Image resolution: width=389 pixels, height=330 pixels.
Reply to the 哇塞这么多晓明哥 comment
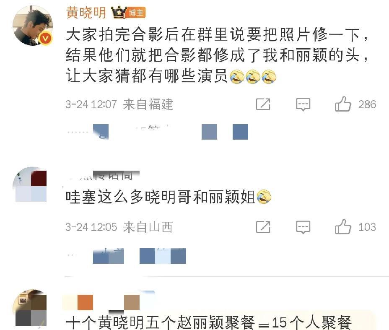point(303,227)
